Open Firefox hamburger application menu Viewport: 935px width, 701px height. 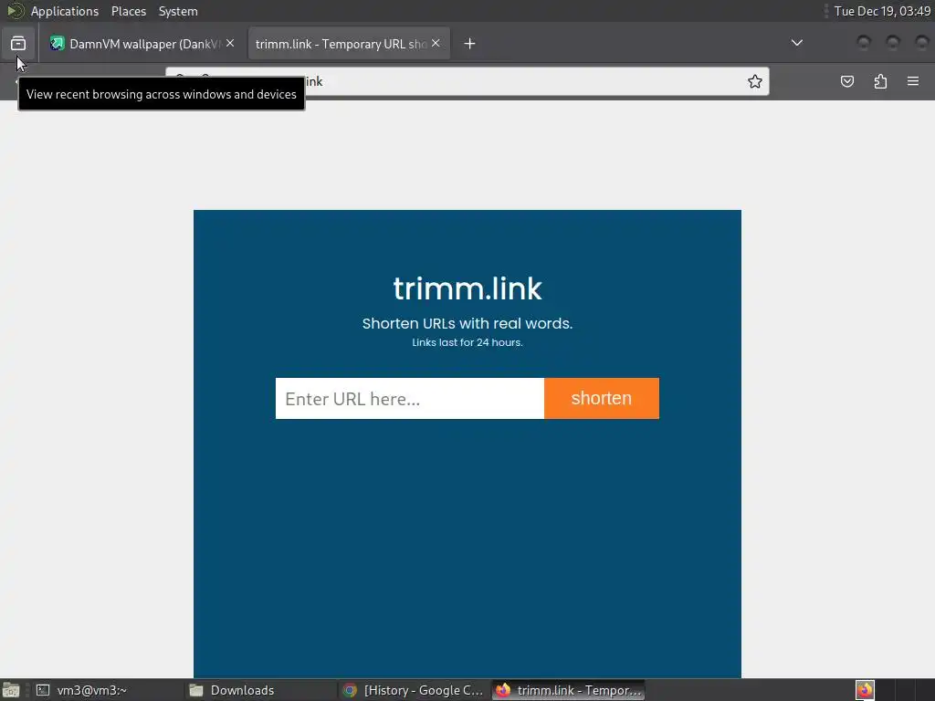pyautogui.click(x=913, y=81)
